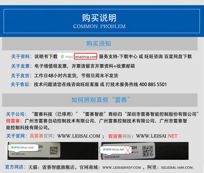
Task: Click the red X mark beside WWW.leisai.net
Action: click(x=128, y=150)
